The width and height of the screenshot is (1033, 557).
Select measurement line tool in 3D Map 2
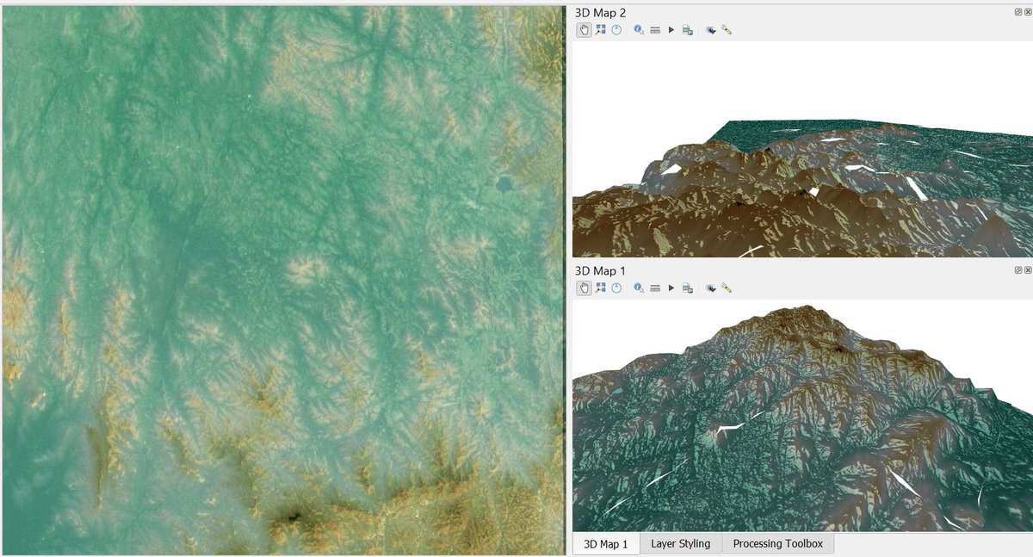point(655,29)
